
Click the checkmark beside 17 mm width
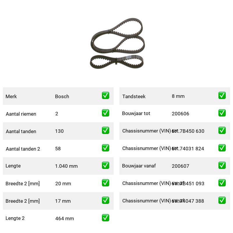(x=105, y=200)
